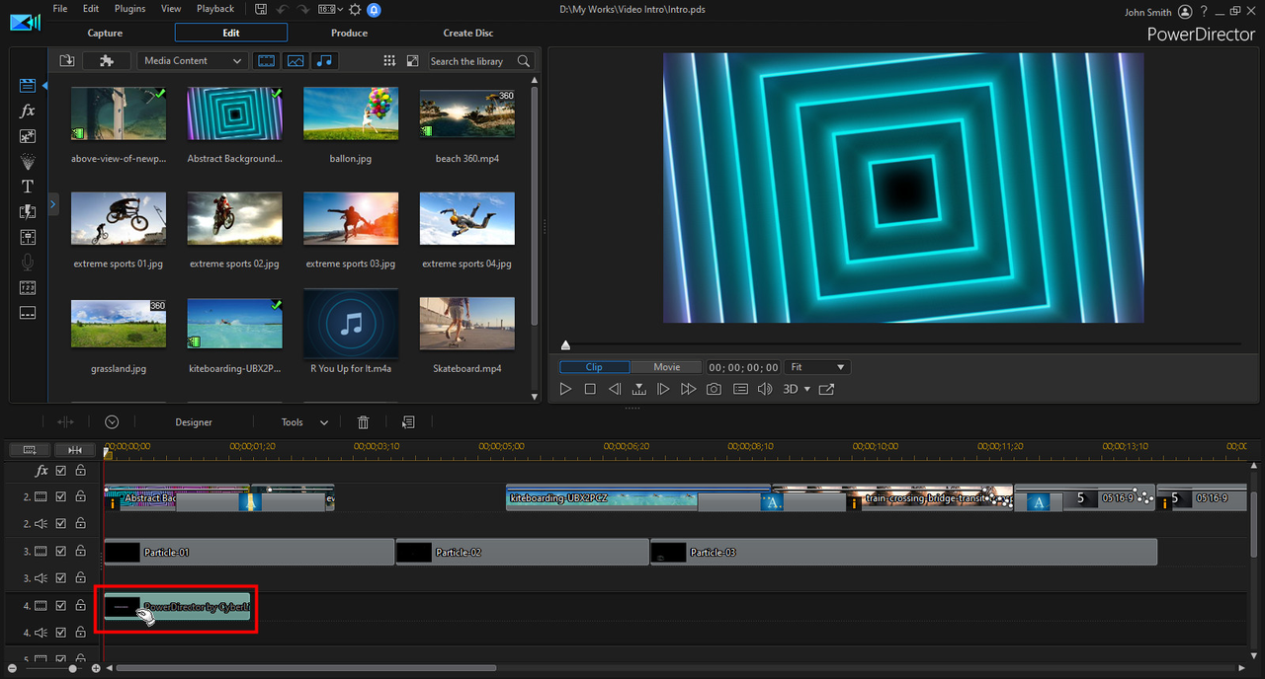
Task: Disable video track 3 checkbox
Action: click(x=61, y=552)
